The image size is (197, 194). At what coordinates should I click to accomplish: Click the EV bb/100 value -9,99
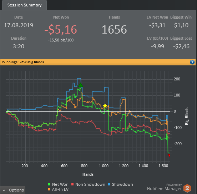tap(157, 46)
